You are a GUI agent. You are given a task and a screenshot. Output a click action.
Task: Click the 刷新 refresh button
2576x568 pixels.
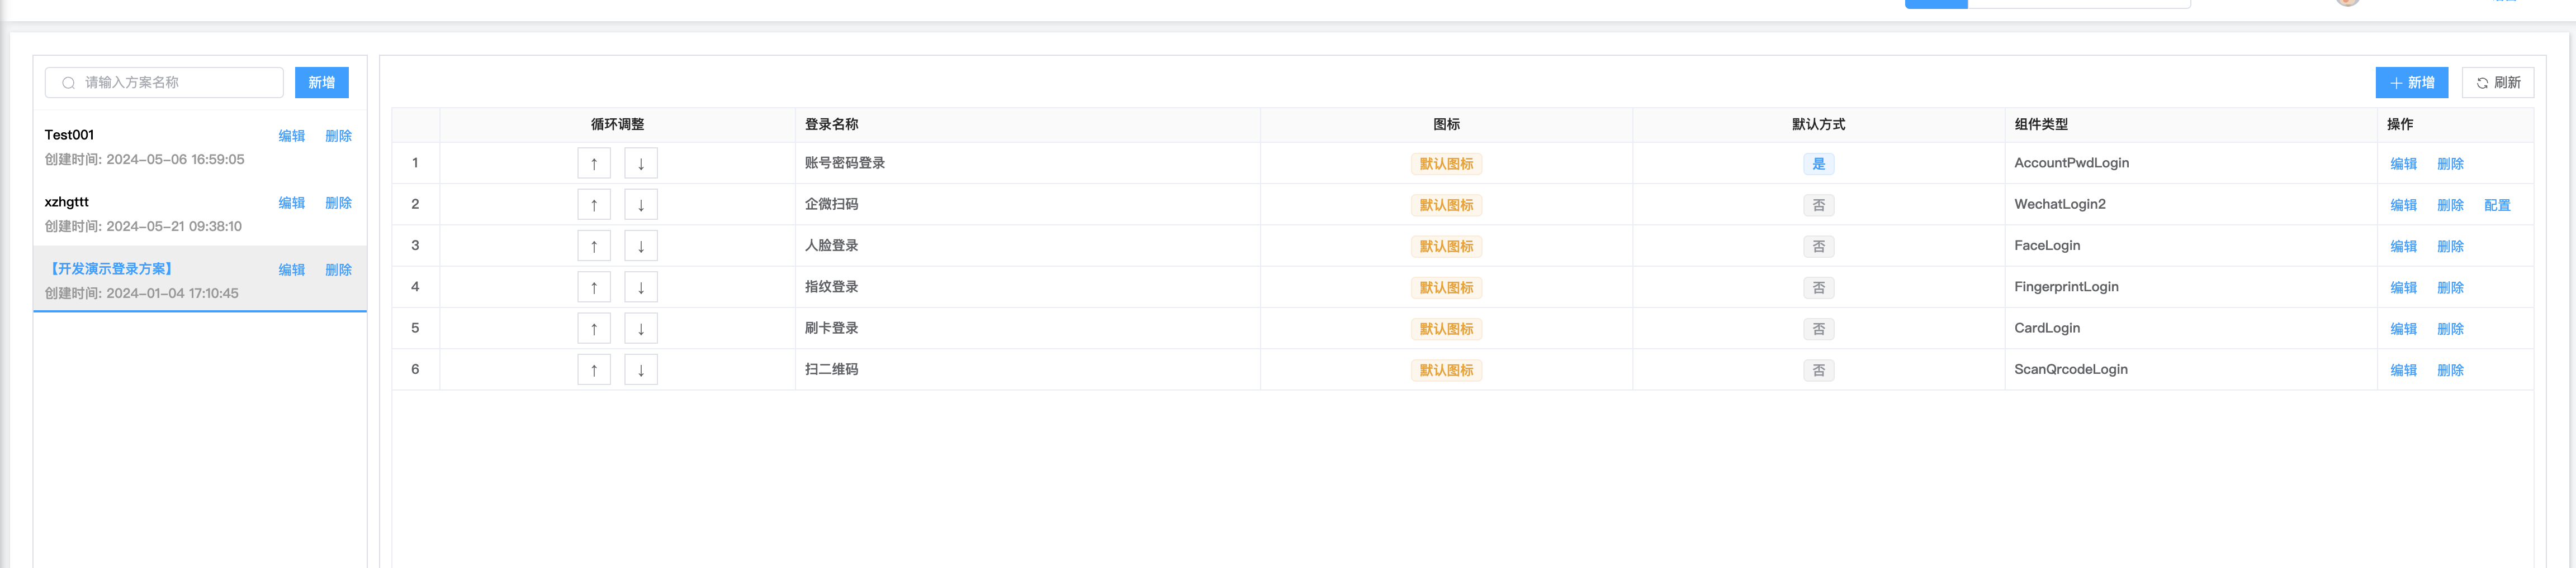click(2497, 83)
